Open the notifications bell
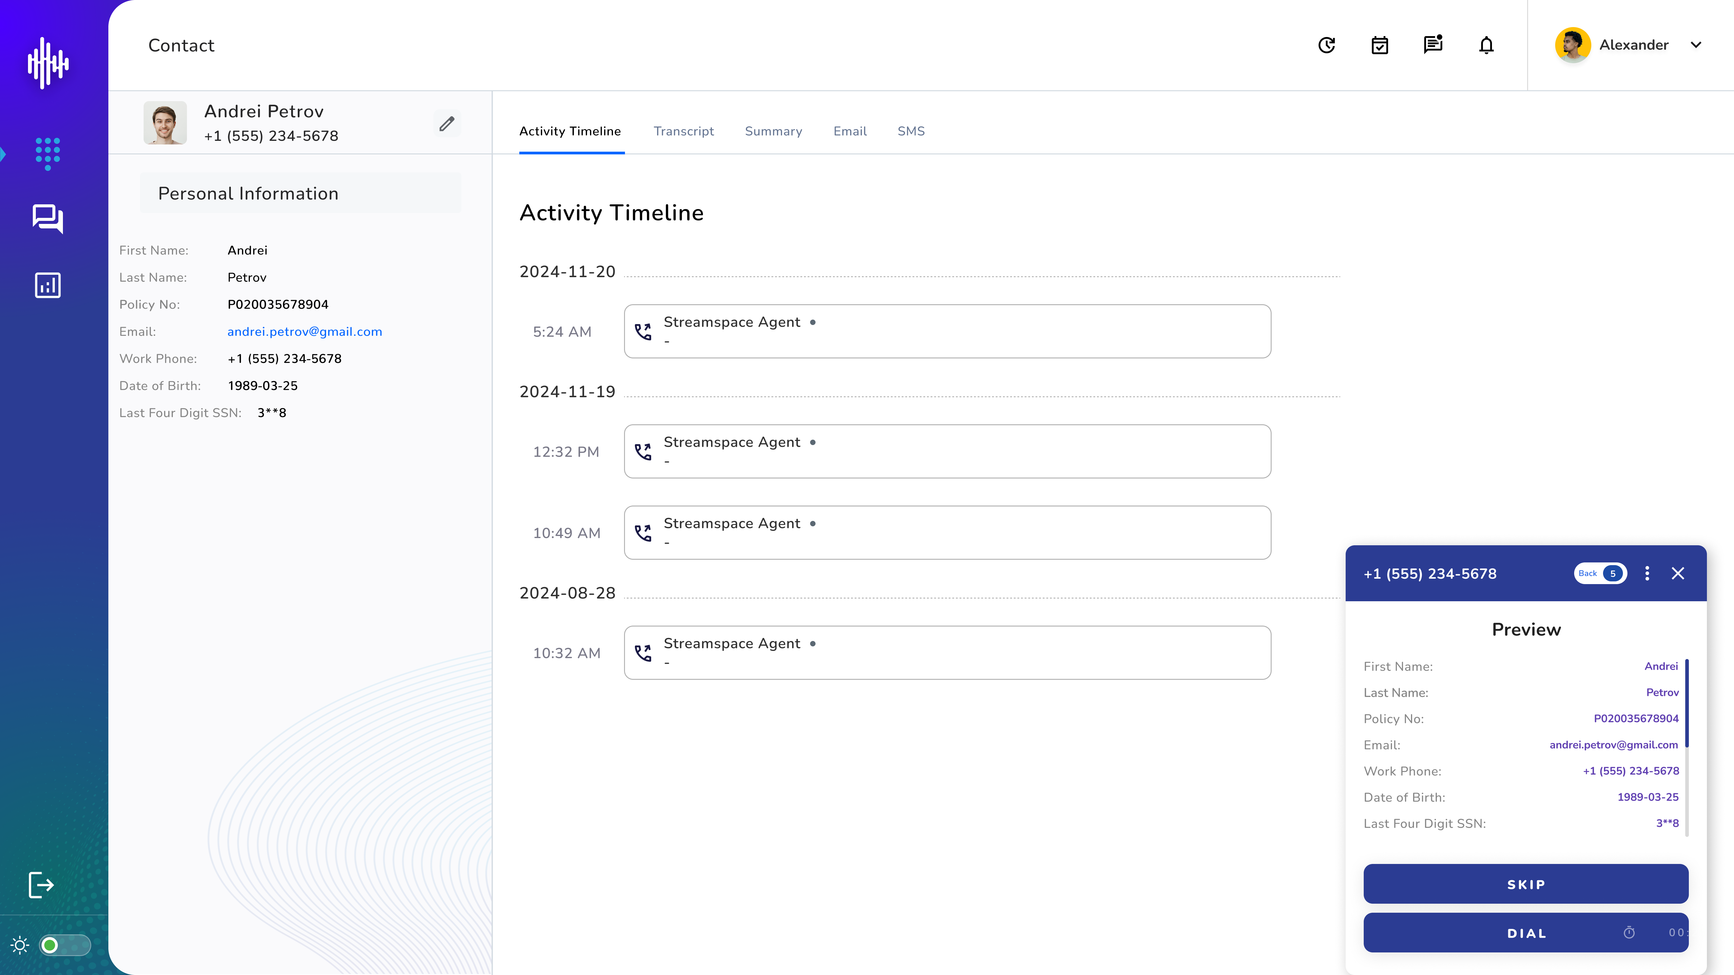Viewport: 1734px width, 975px height. 1486,45
